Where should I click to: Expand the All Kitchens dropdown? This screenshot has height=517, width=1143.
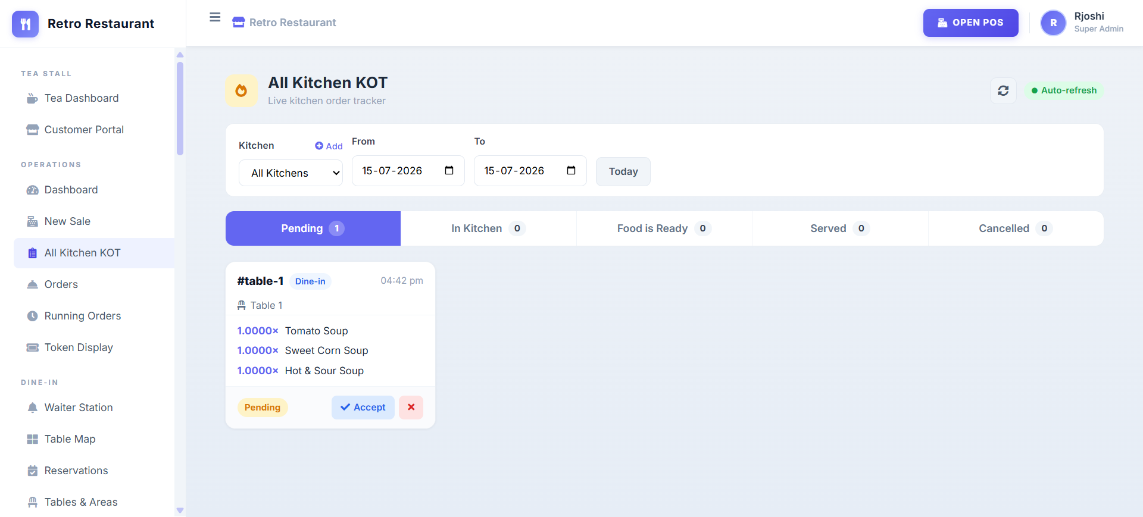pos(291,173)
